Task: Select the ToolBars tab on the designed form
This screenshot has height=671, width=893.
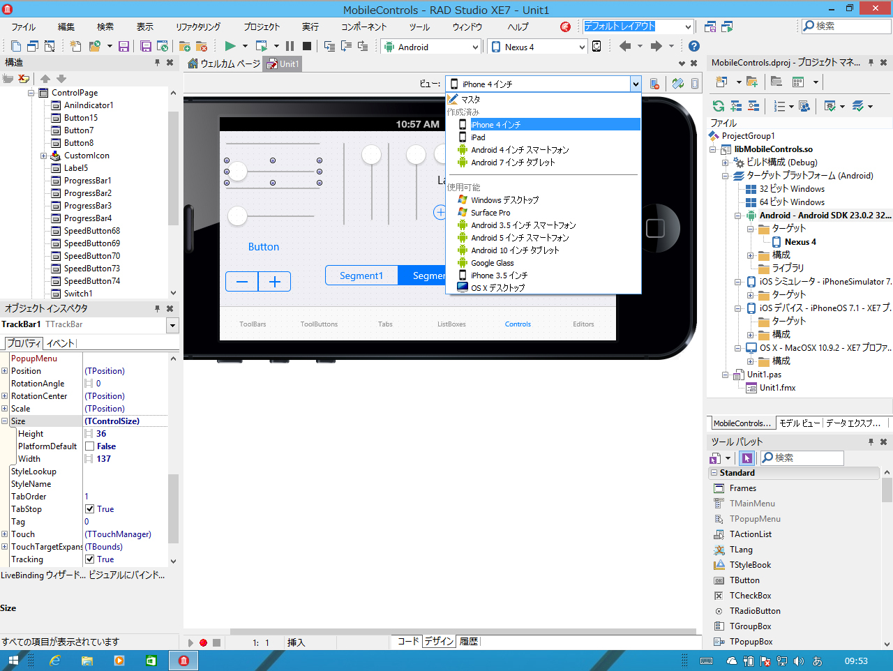Action: (x=253, y=324)
